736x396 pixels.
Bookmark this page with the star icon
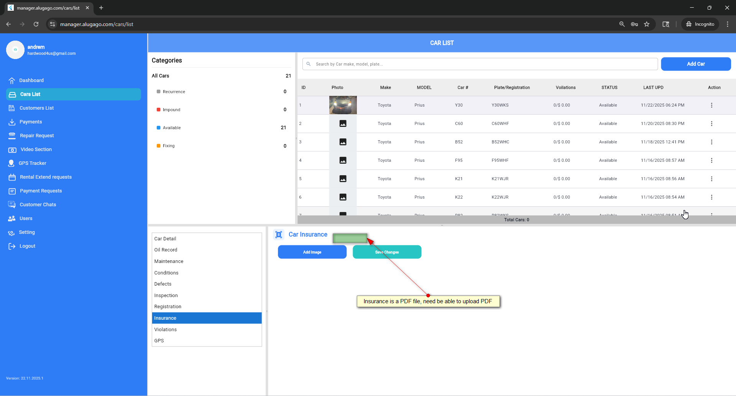tap(647, 24)
